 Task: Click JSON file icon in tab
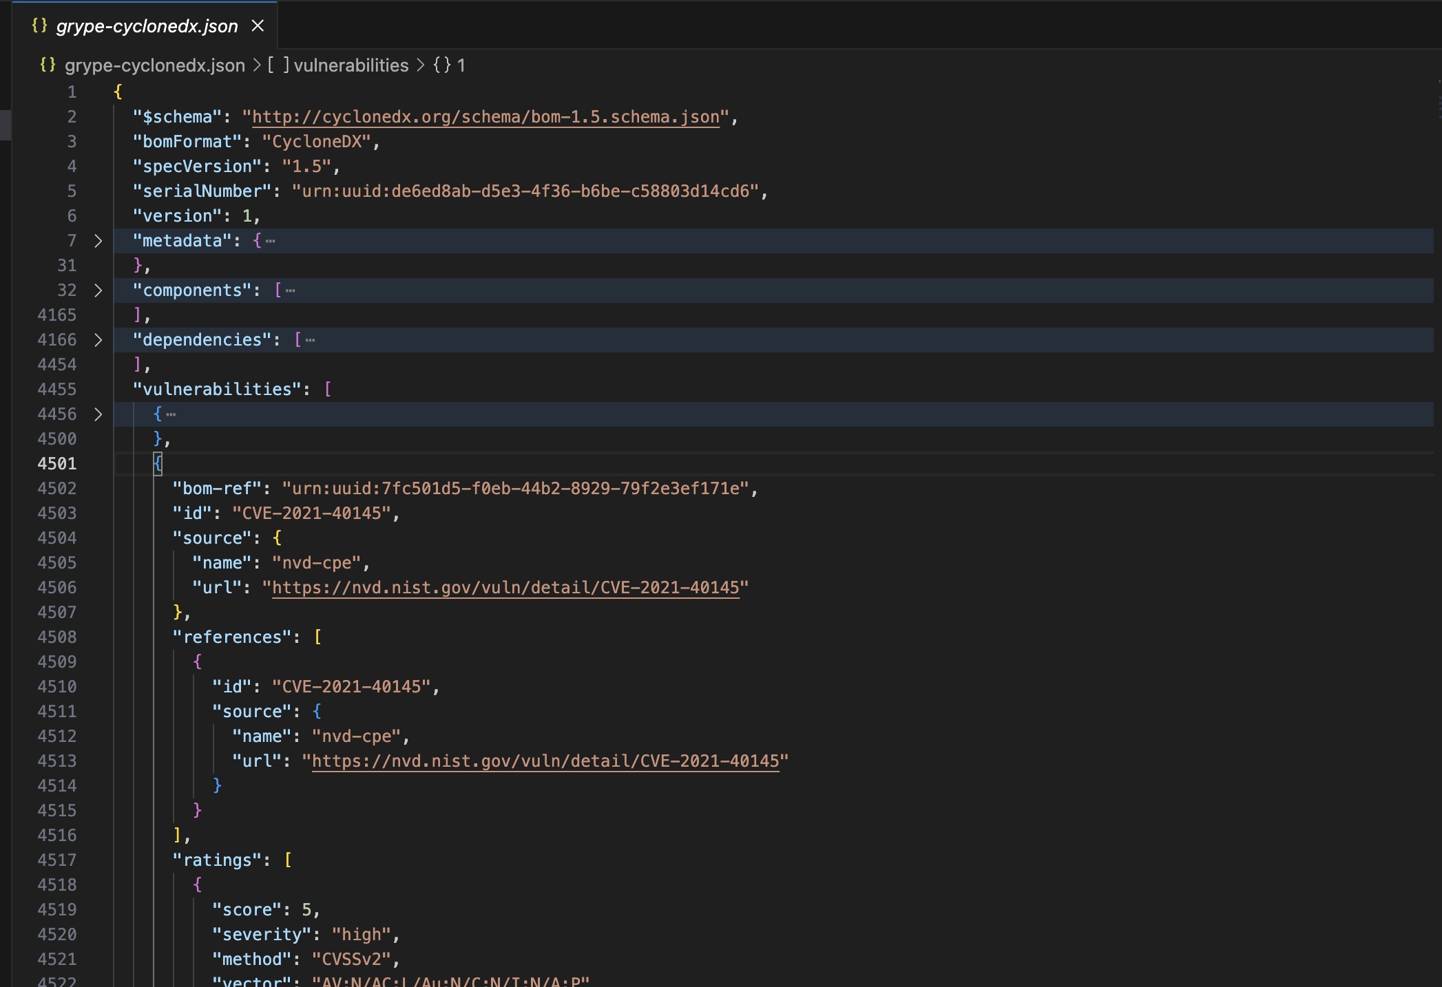[x=39, y=25]
